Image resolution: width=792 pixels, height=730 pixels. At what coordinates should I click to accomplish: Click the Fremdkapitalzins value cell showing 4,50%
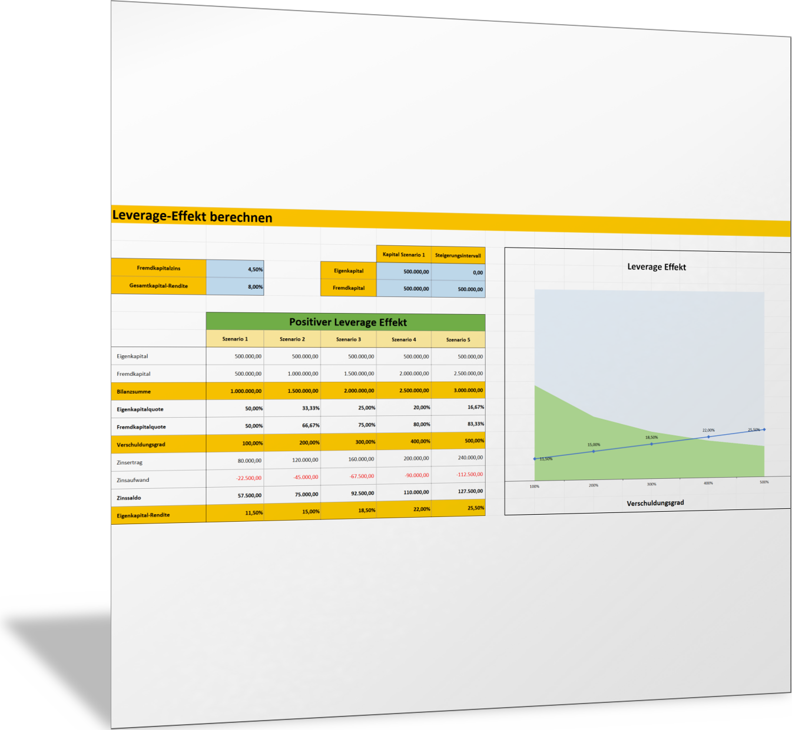pyautogui.click(x=235, y=269)
